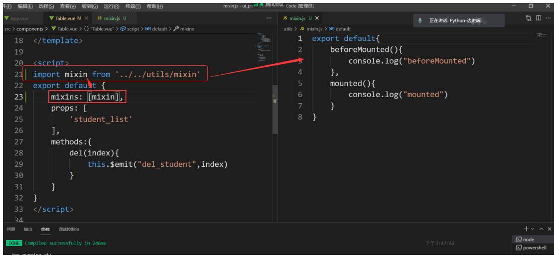Screen dimensions: 554x257
Task: Open the 查看(V) menu
Action: click(68, 6)
